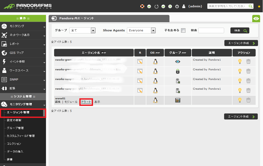Click the refresh icon in the header
The image size is (263, 166).
[x=156, y=7]
